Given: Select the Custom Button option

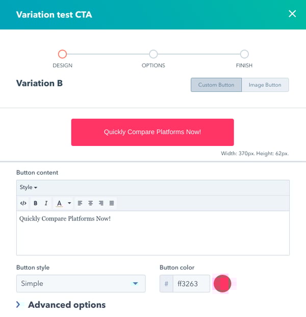Looking at the screenshot, I should (216, 85).
